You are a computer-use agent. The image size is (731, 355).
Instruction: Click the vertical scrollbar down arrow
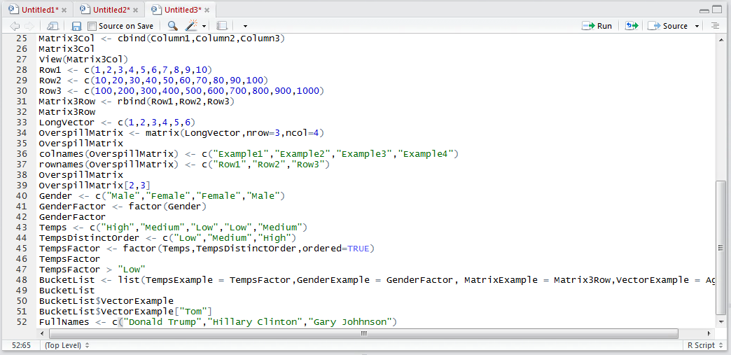720,322
